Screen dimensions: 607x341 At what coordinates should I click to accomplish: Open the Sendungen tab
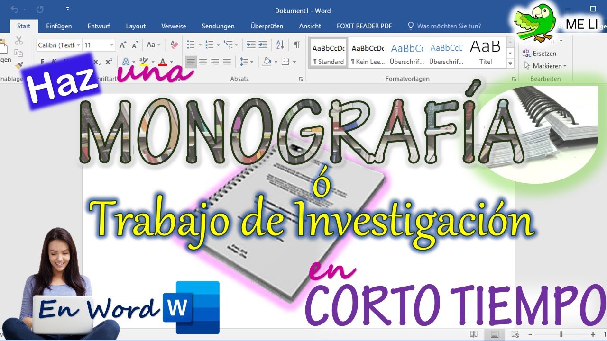click(x=218, y=26)
